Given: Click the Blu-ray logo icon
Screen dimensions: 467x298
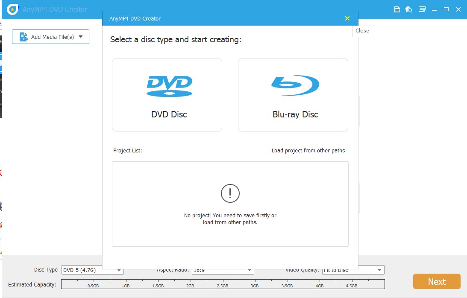Looking at the screenshot, I should tap(295, 85).
